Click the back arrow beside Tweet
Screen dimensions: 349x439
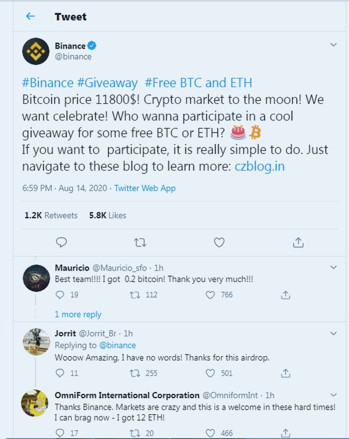[30, 17]
